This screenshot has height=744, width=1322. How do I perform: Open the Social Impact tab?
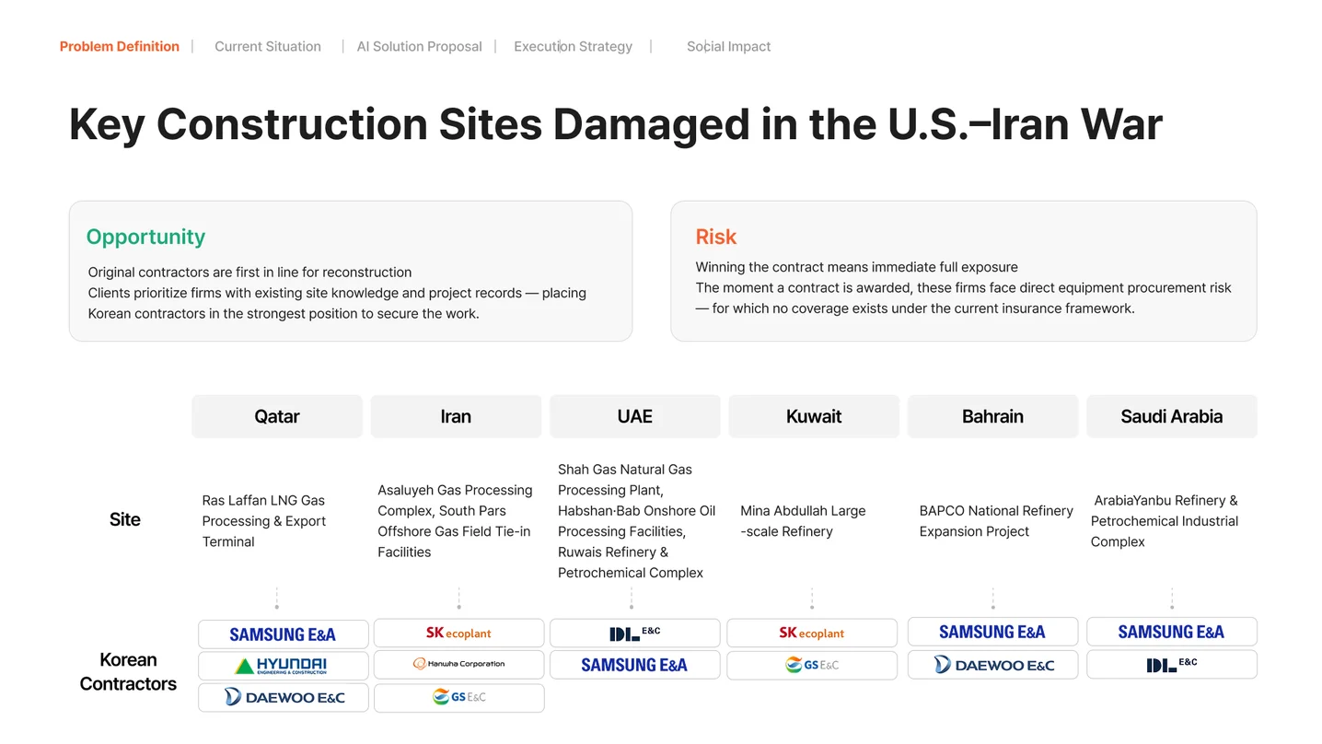tap(728, 46)
